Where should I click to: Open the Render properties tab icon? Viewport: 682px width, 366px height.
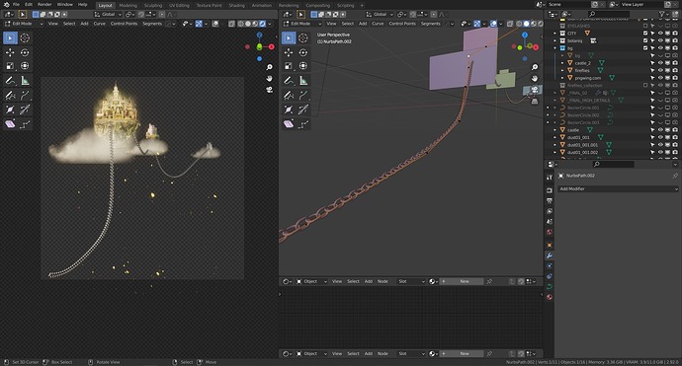click(x=550, y=190)
